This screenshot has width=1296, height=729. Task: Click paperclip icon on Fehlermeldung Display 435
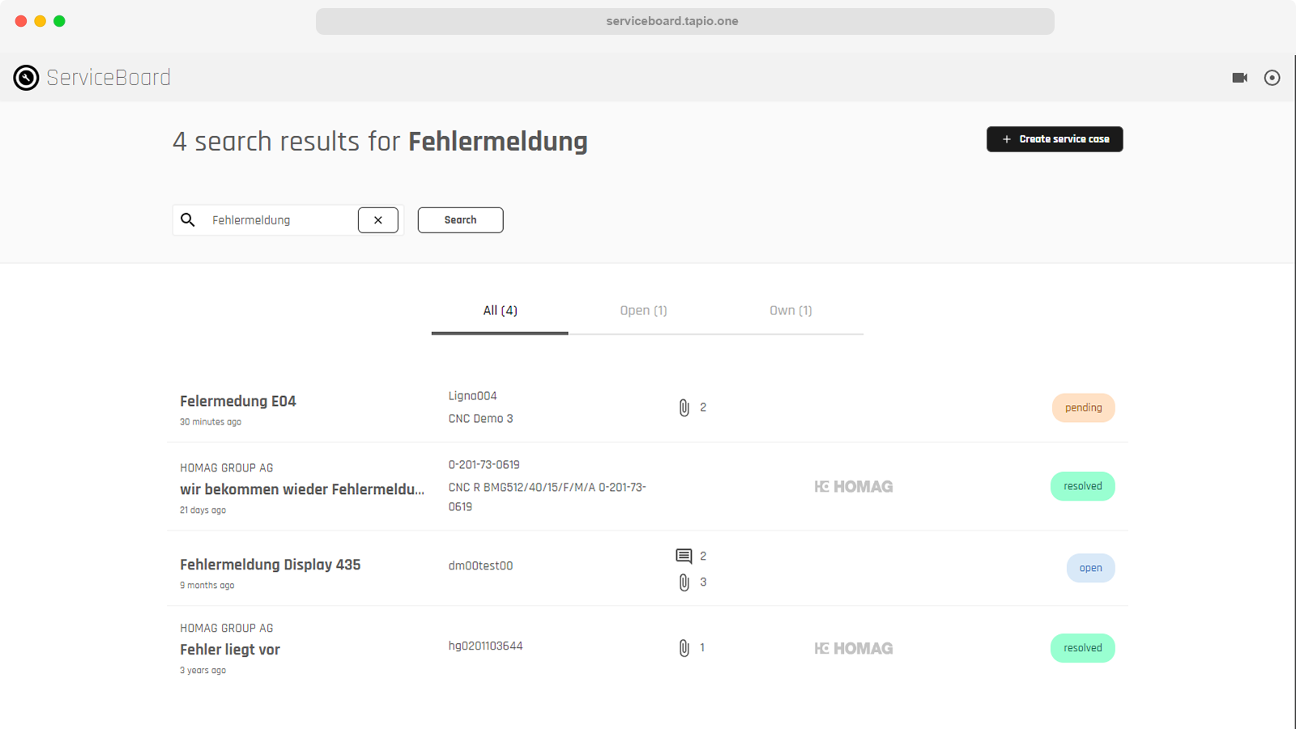point(684,582)
